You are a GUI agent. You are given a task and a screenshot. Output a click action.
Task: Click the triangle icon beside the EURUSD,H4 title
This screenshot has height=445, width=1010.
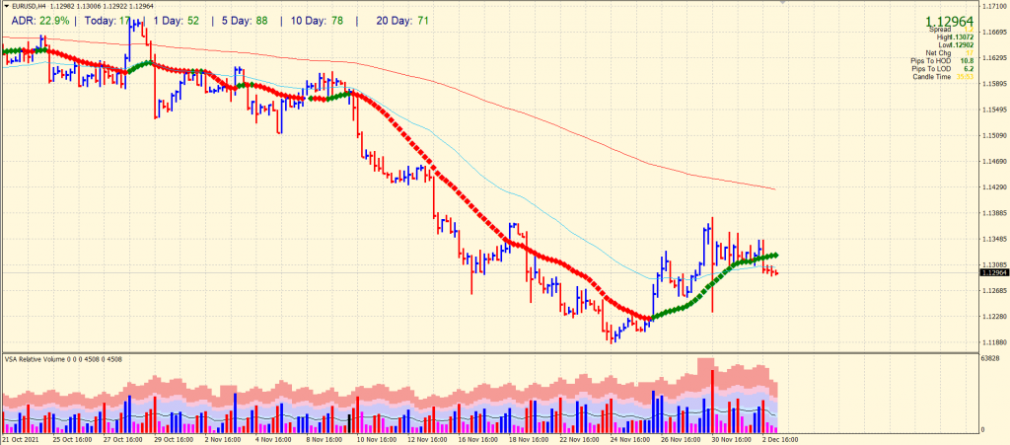tap(6, 7)
